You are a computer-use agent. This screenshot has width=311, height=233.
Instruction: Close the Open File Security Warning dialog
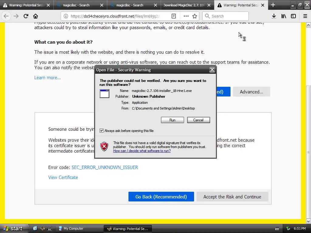coord(212,70)
